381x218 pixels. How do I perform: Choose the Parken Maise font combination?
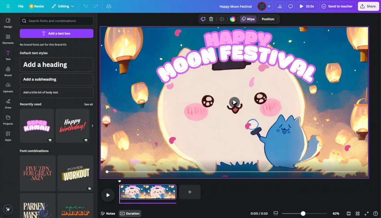pyautogui.click(x=38, y=206)
